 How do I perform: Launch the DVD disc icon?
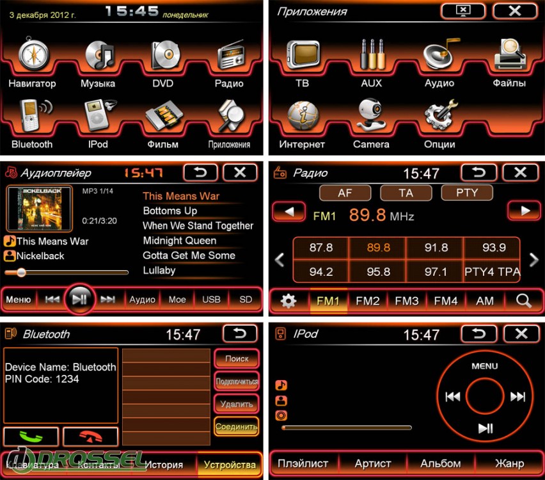(x=163, y=56)
